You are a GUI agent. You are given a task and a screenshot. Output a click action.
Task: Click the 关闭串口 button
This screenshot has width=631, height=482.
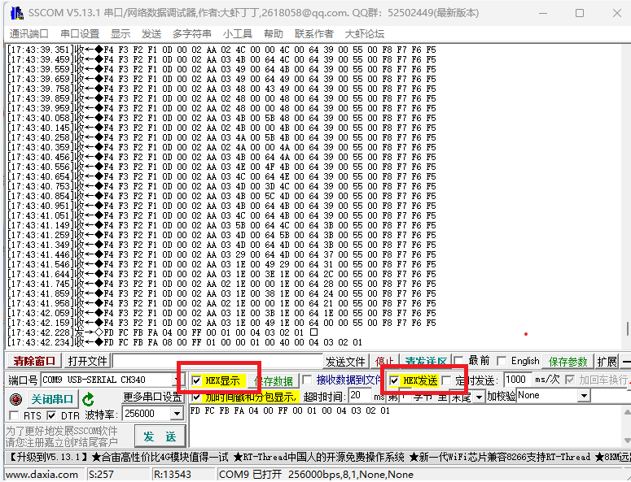click(52, 399)
